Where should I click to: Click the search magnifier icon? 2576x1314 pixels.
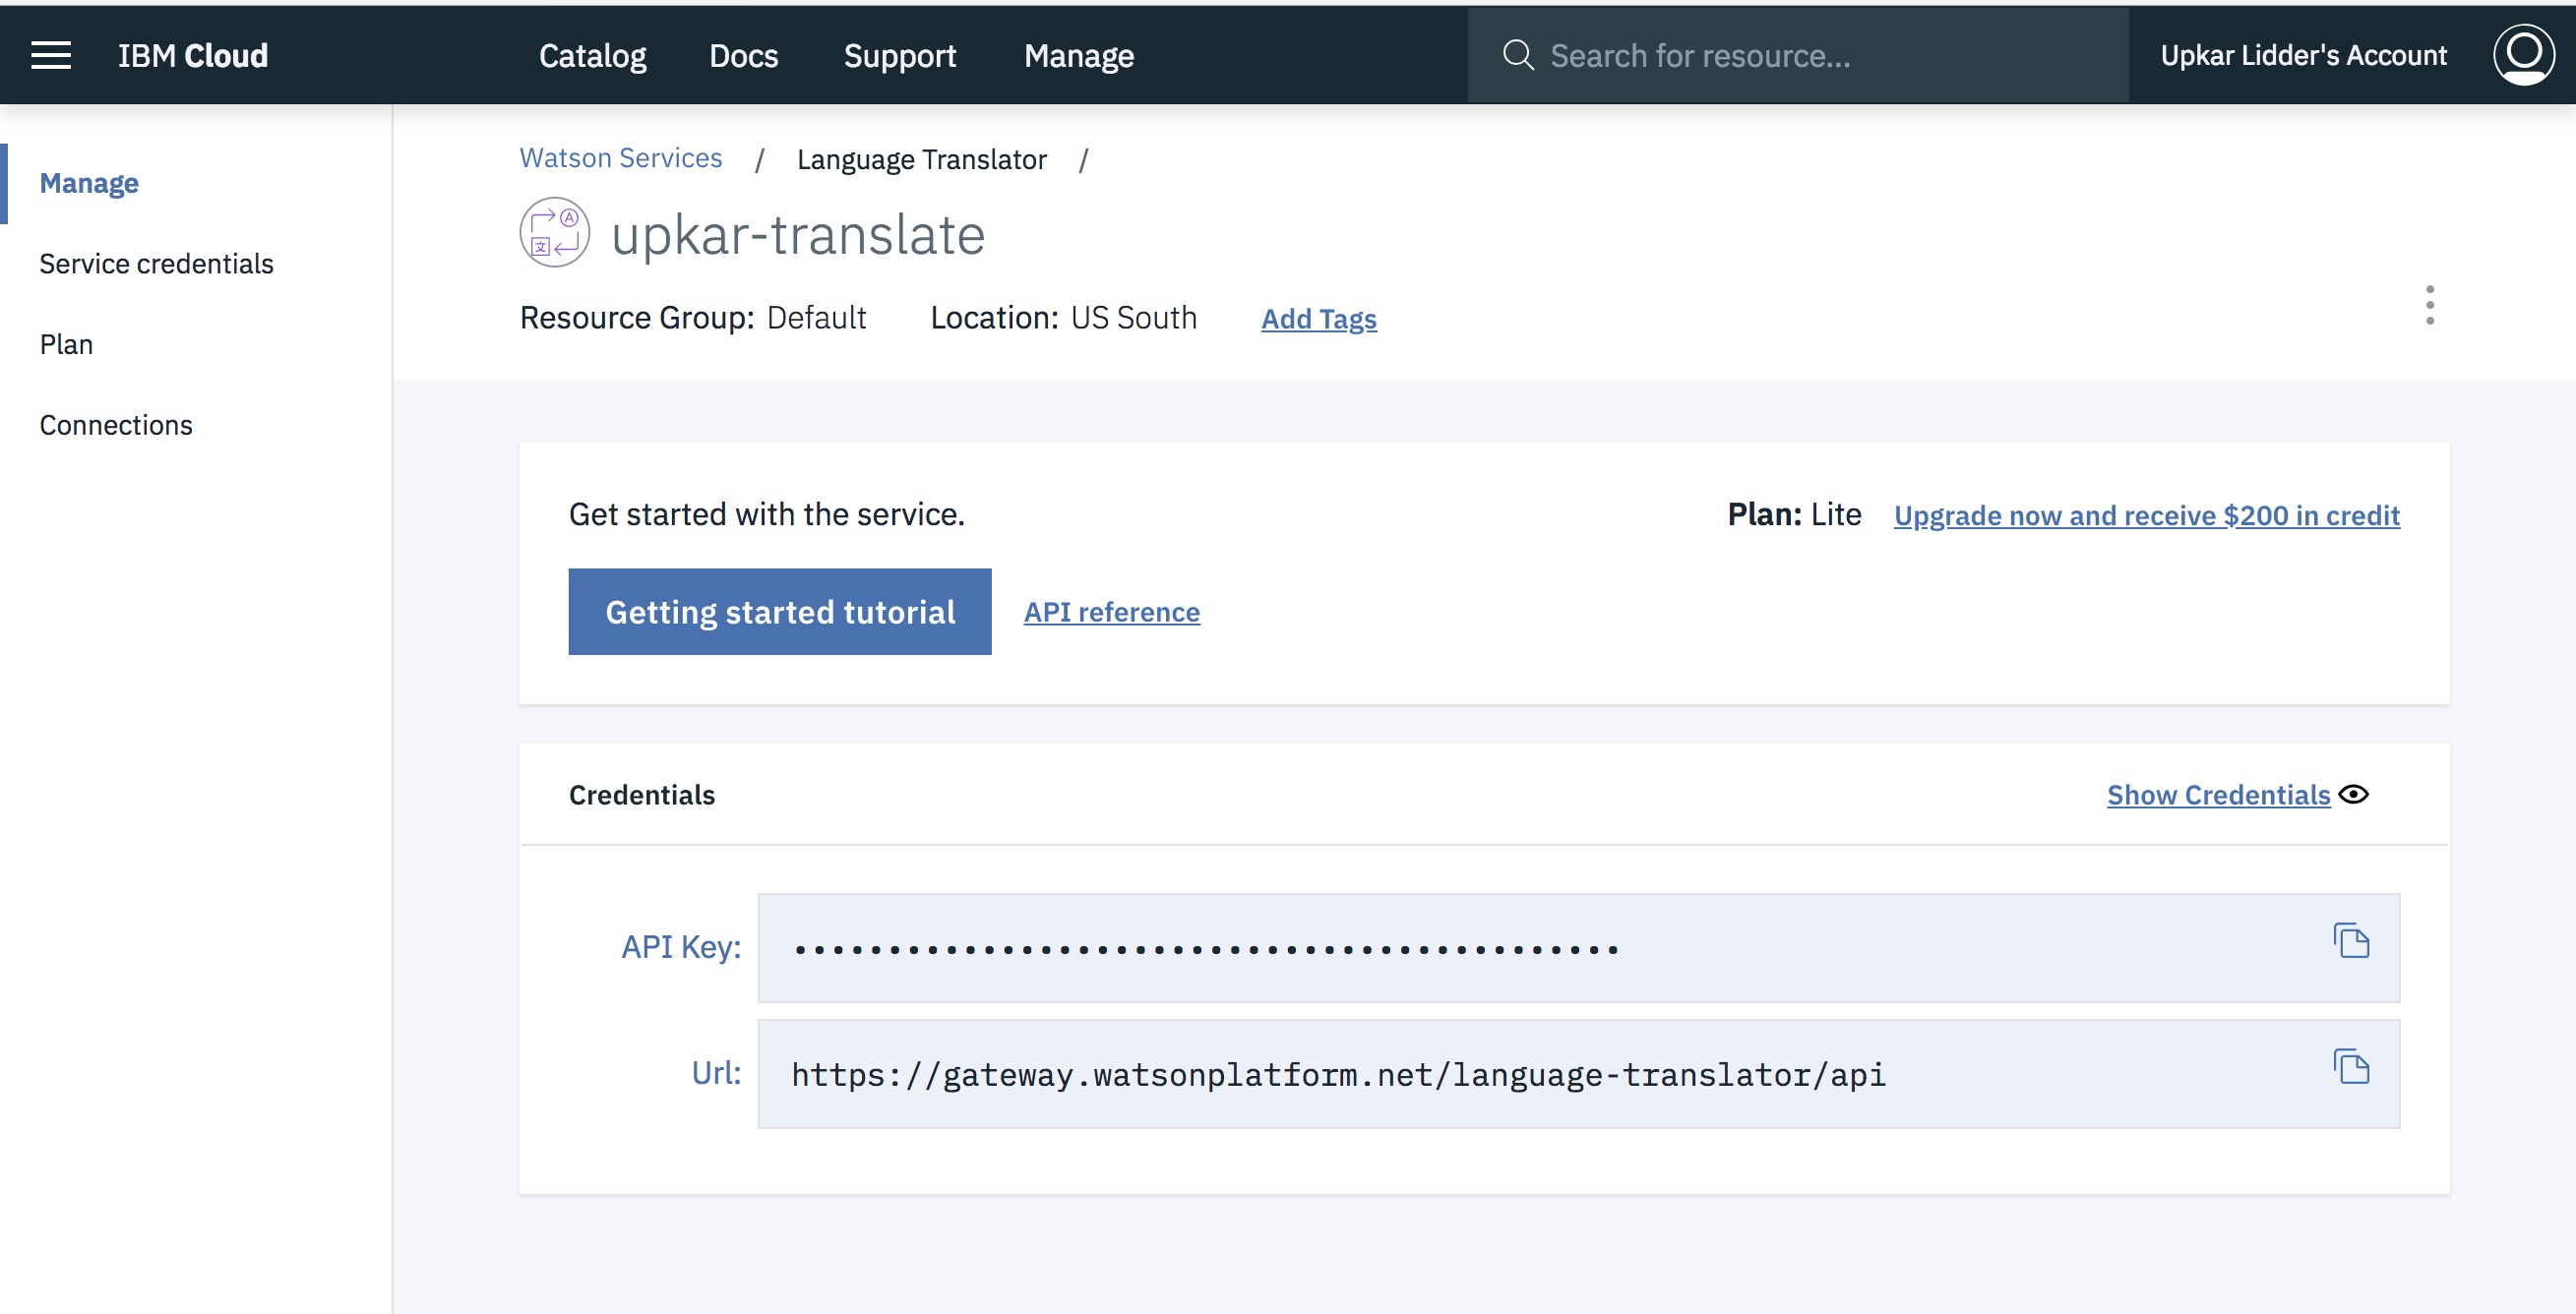tap(1517, 55)
